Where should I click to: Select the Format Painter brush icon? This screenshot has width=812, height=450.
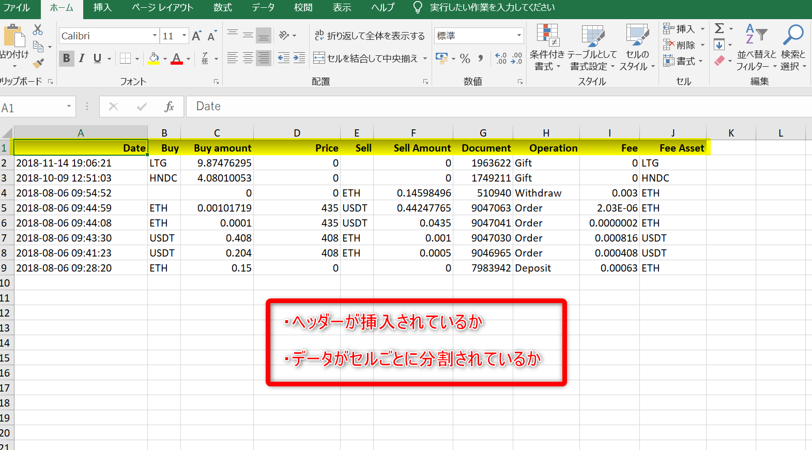pyautogui.click(x=38, y=63)
